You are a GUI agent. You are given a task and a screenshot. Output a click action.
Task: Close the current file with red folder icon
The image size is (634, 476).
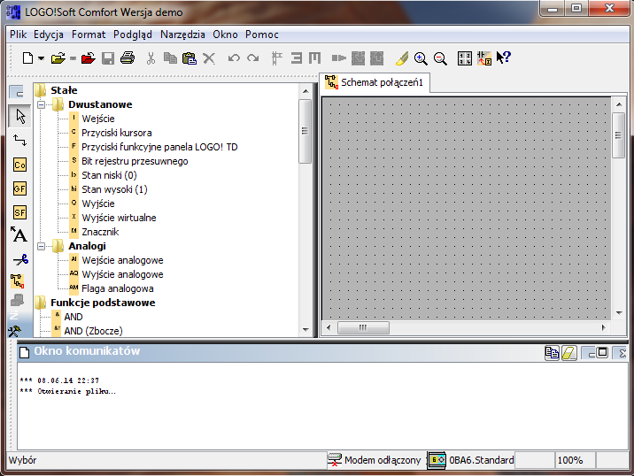[x=89, y=58]
